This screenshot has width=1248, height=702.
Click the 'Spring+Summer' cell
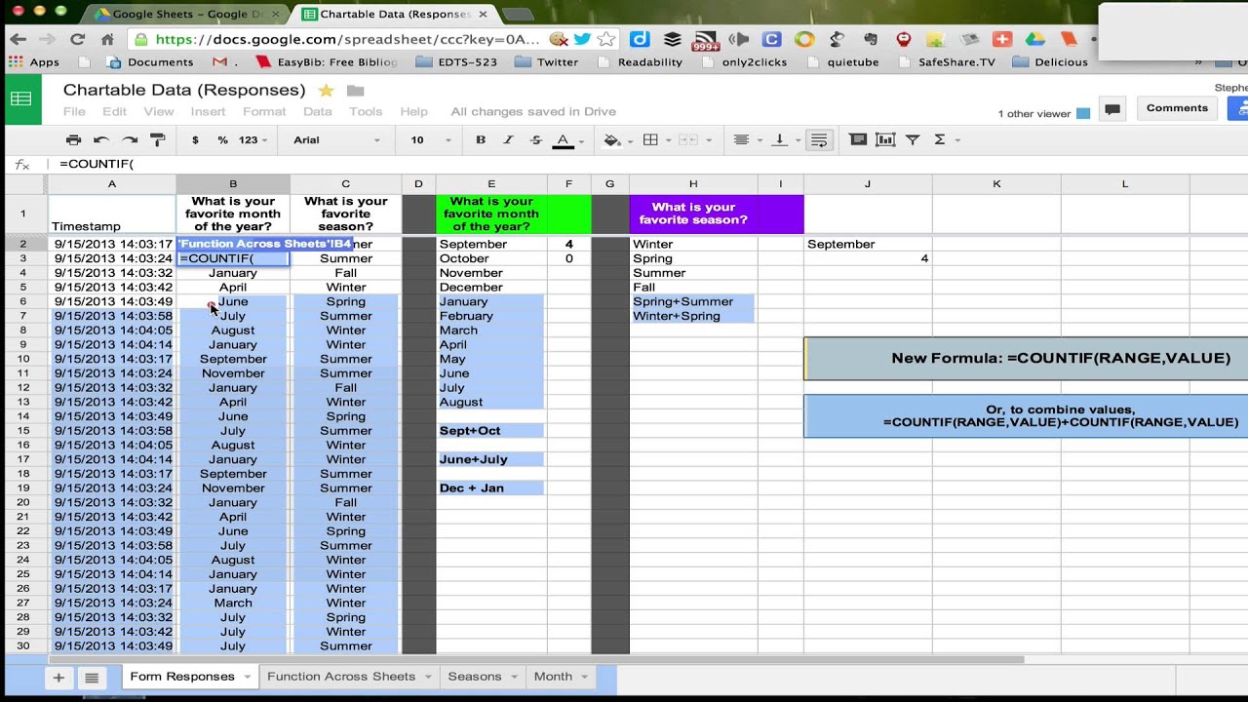pos(692,301)
